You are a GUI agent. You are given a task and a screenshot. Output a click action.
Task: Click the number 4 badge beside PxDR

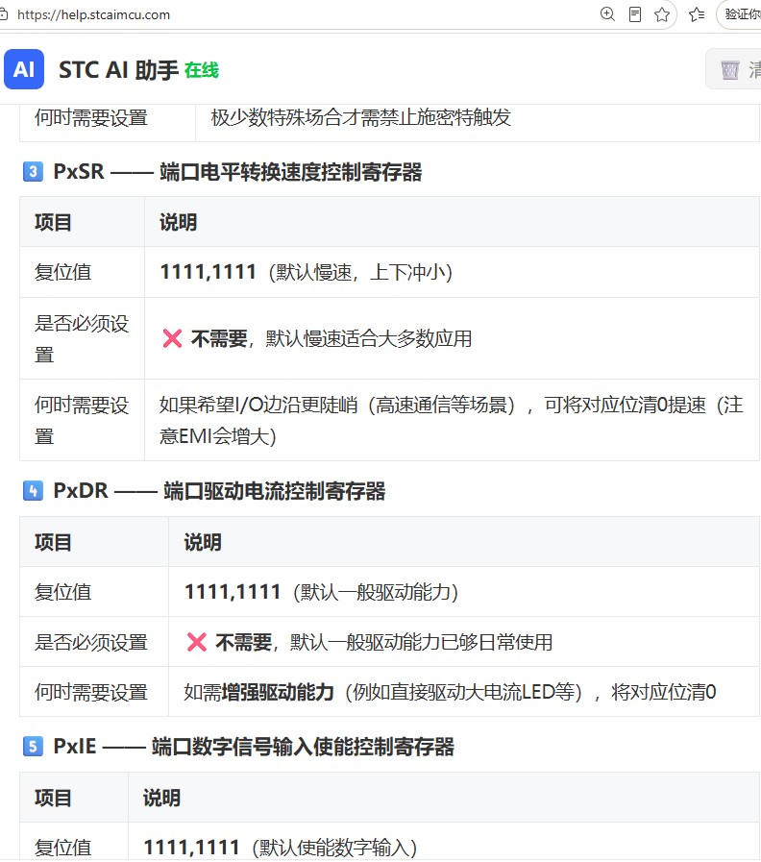[33, 490]
